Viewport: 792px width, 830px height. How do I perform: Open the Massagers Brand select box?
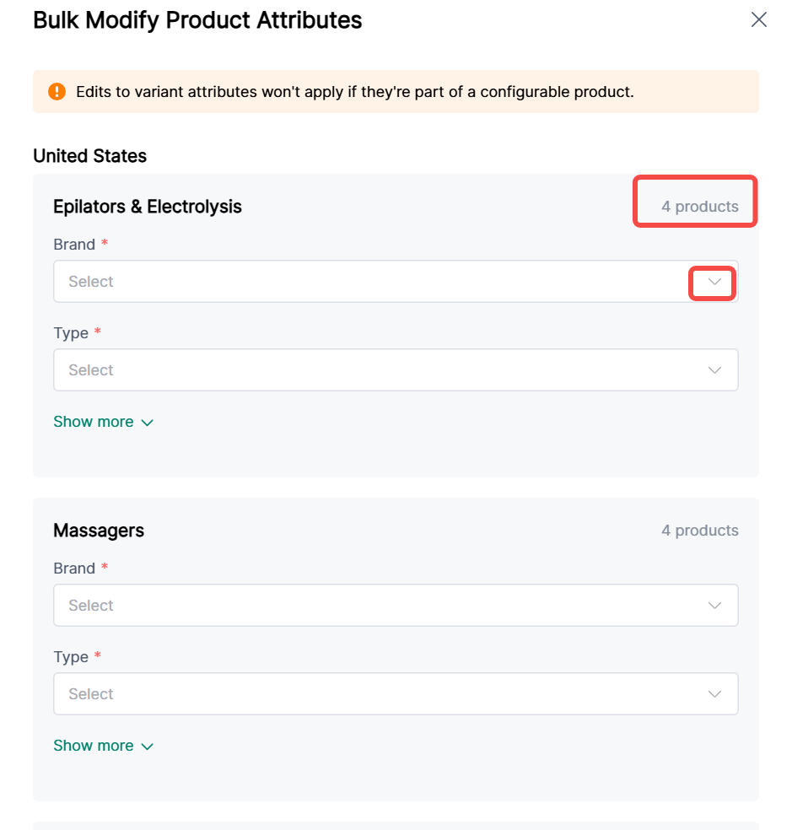coord(371,606)
